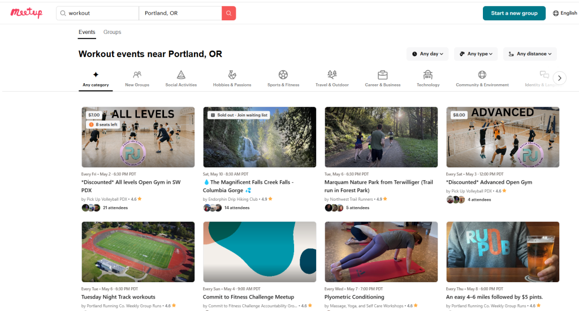This screenshot has height=311, width=579.
Task: Select the Sports & Fitness category icon
Action: pyautogui.click(x=283, y=75)
